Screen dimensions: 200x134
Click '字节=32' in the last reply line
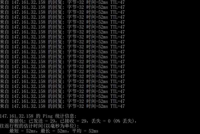click(x=75, y=106)
